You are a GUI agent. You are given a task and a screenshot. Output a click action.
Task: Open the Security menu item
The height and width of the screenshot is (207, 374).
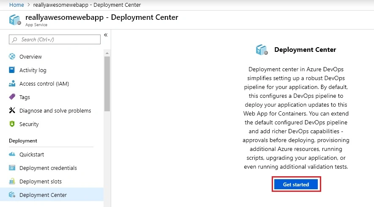pos(52,124)
